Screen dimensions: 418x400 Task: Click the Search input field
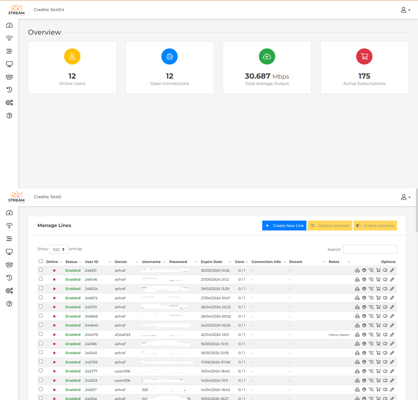(x=370, y=249)
